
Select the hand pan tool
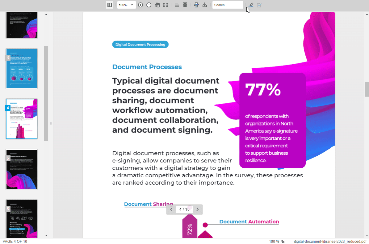click(157, 5)
